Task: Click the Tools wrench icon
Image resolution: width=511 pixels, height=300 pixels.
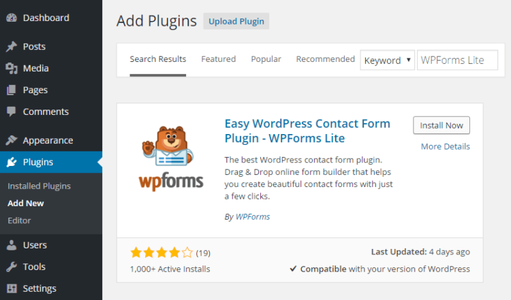Action: (x=12, y=267)
